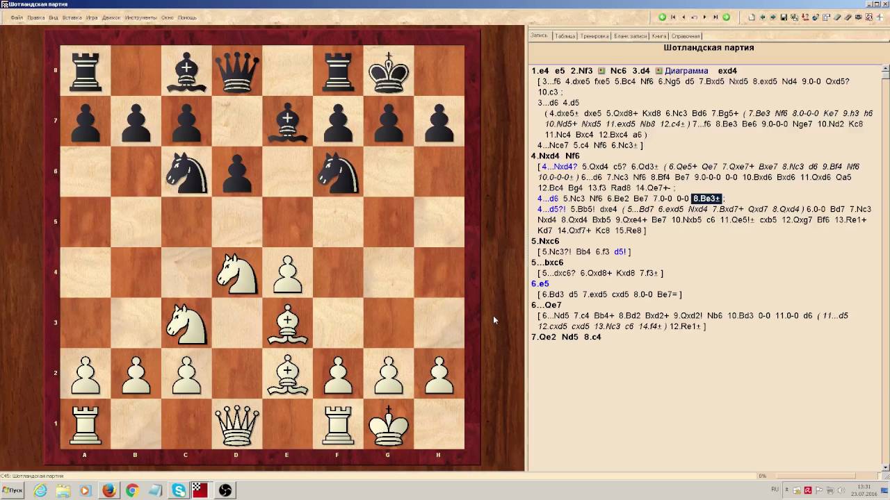Click the take-back move arrow icon

pyautogui.click(x=694, y=17)
